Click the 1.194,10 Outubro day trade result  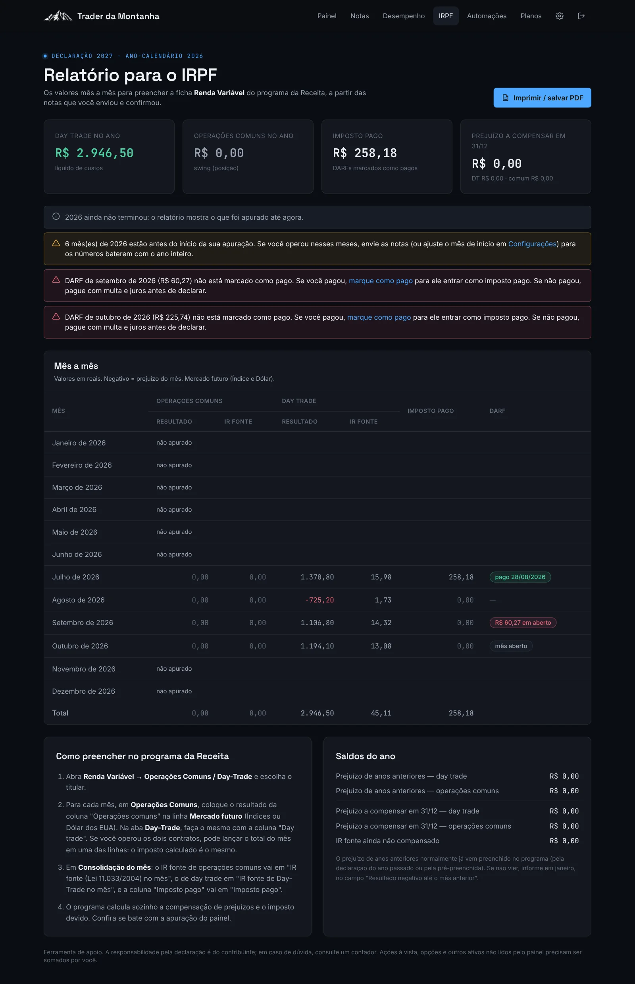317,646
